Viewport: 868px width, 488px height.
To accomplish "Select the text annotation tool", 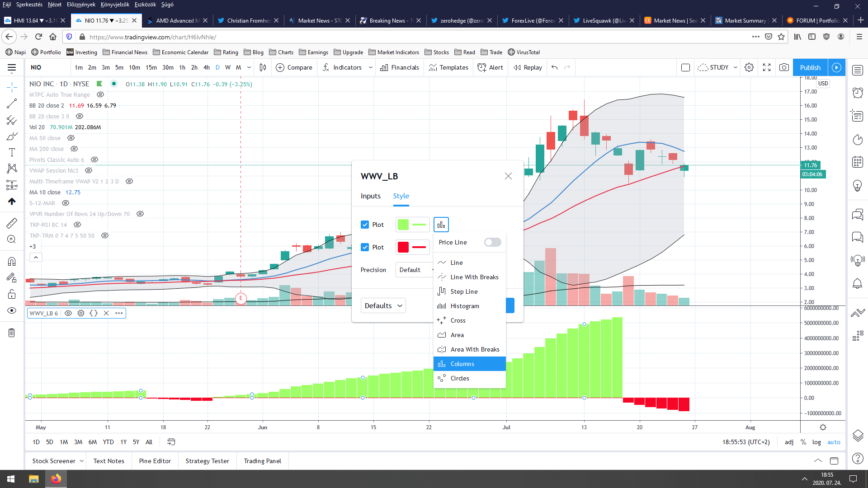I will tap(12, 152).
